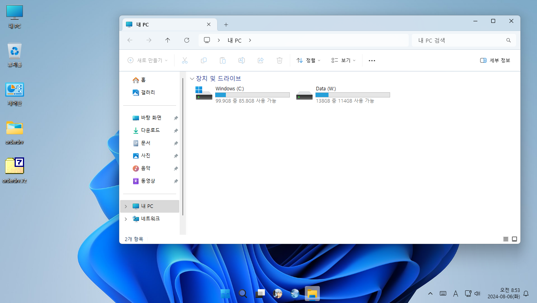Switch to details list view icon
This screenshot has width=537, height=303.
(x=506, y=239)
